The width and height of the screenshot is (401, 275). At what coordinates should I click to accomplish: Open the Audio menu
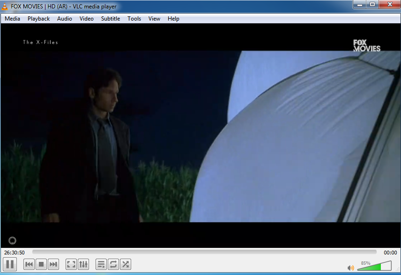coord(65,19)
